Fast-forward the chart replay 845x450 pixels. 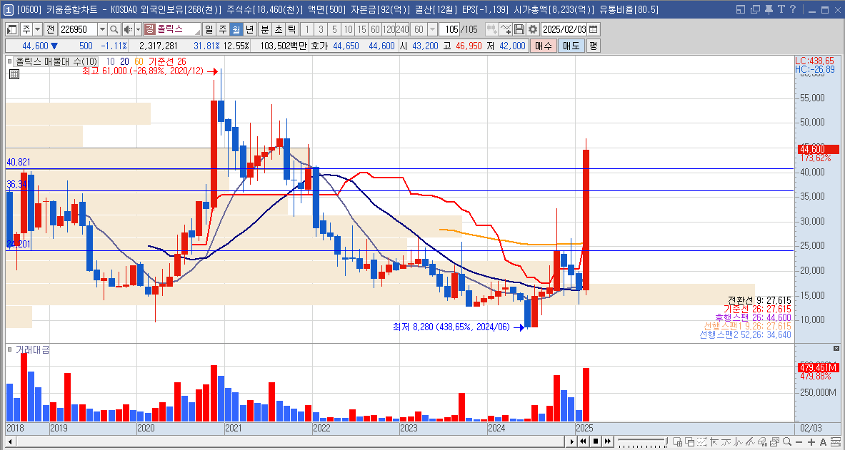tap(607, 442)
